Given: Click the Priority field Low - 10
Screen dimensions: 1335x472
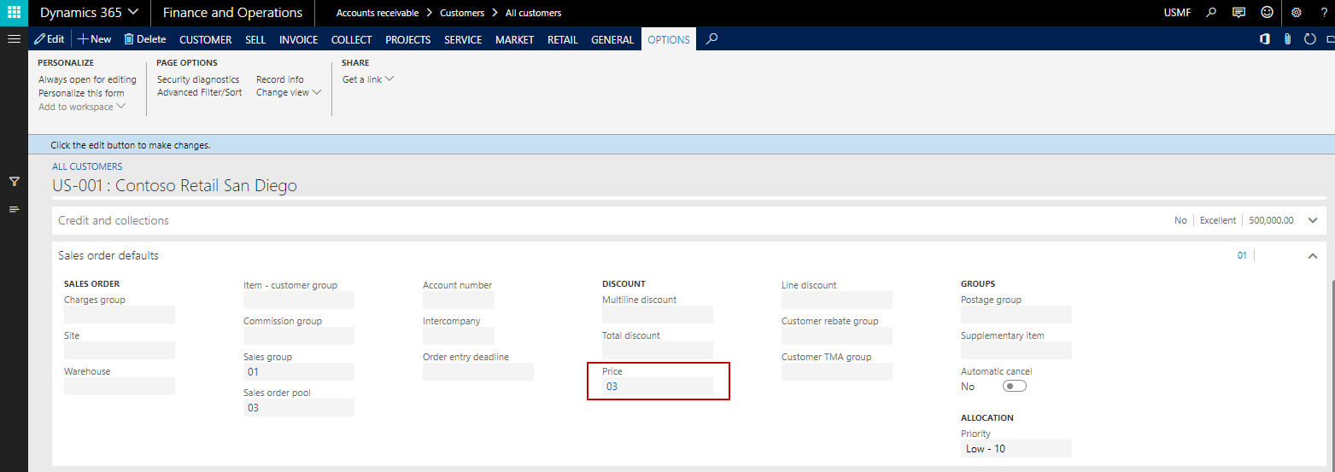Looking at the screenshot, I should coord(1016,448).
